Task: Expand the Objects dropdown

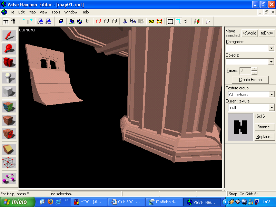Action: point(271,62)
